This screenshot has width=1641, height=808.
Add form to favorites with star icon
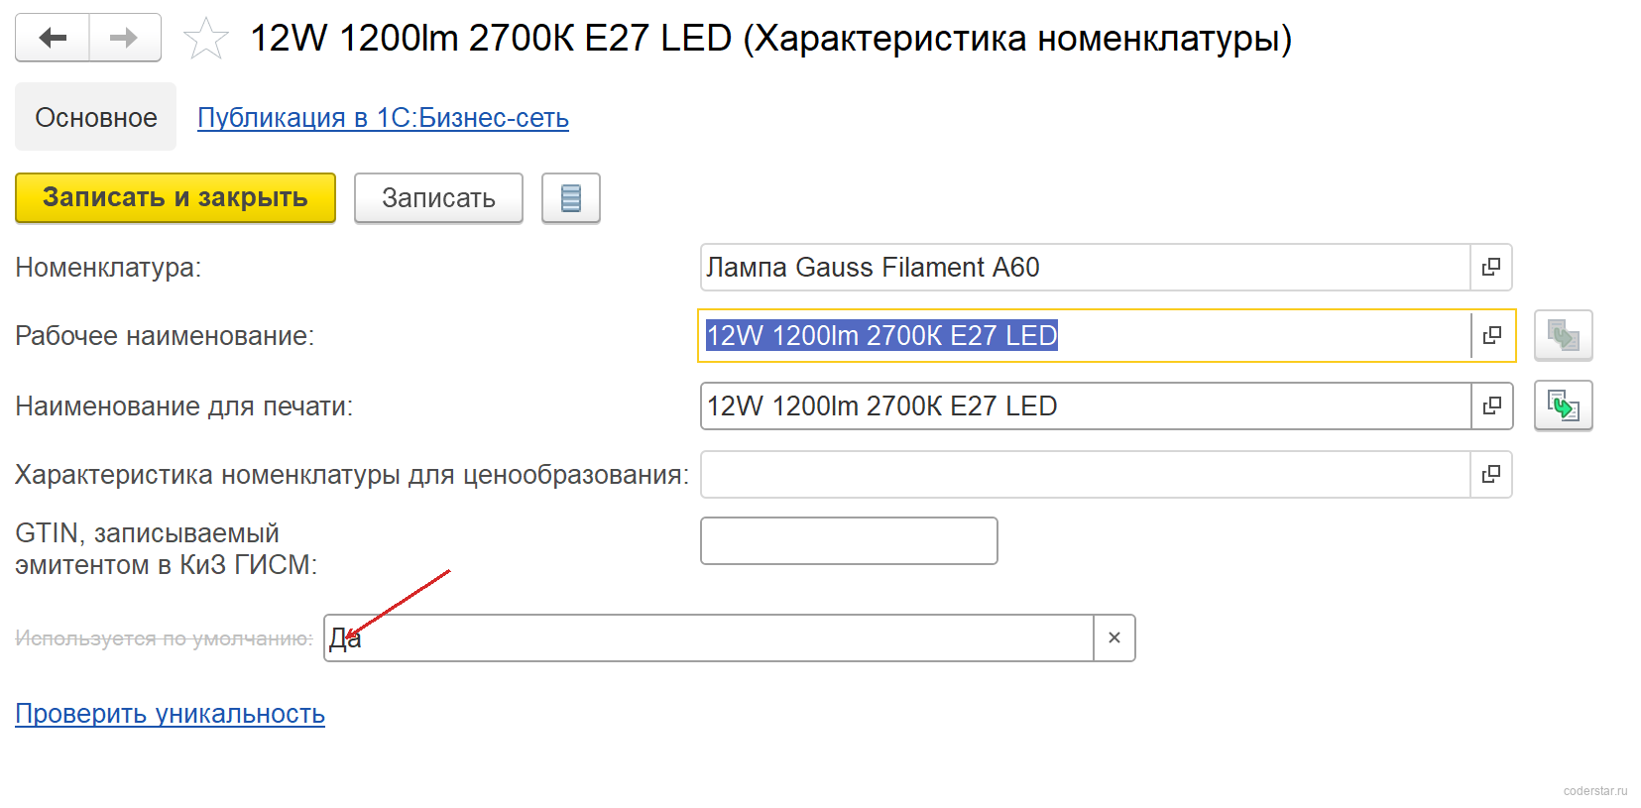pos(206,39)
